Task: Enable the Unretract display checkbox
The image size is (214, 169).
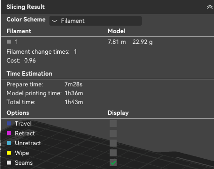Action: coord(113,143)
